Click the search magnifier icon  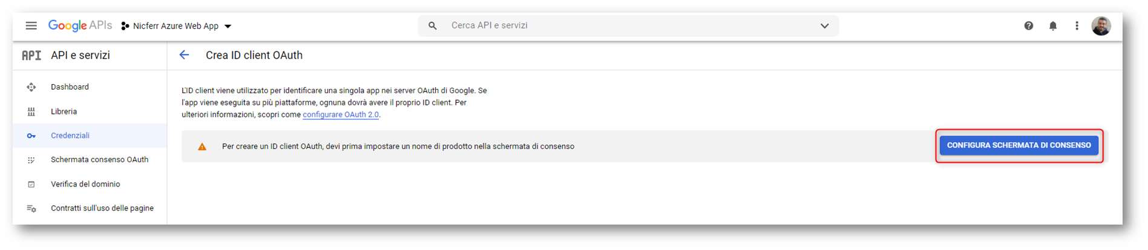pyautogui.click(x=432, y=25)
